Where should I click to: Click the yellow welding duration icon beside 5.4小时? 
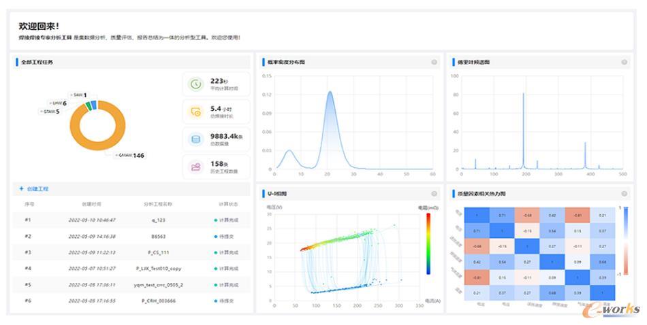[x=195, y=112]
